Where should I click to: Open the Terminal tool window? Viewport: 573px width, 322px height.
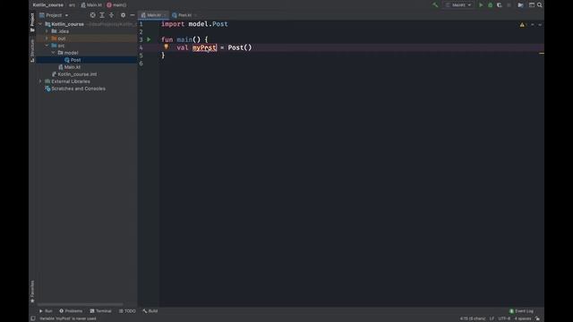tap(100, 311)
